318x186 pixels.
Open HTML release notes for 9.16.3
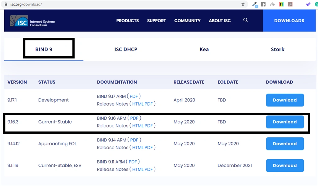point(138,126)
